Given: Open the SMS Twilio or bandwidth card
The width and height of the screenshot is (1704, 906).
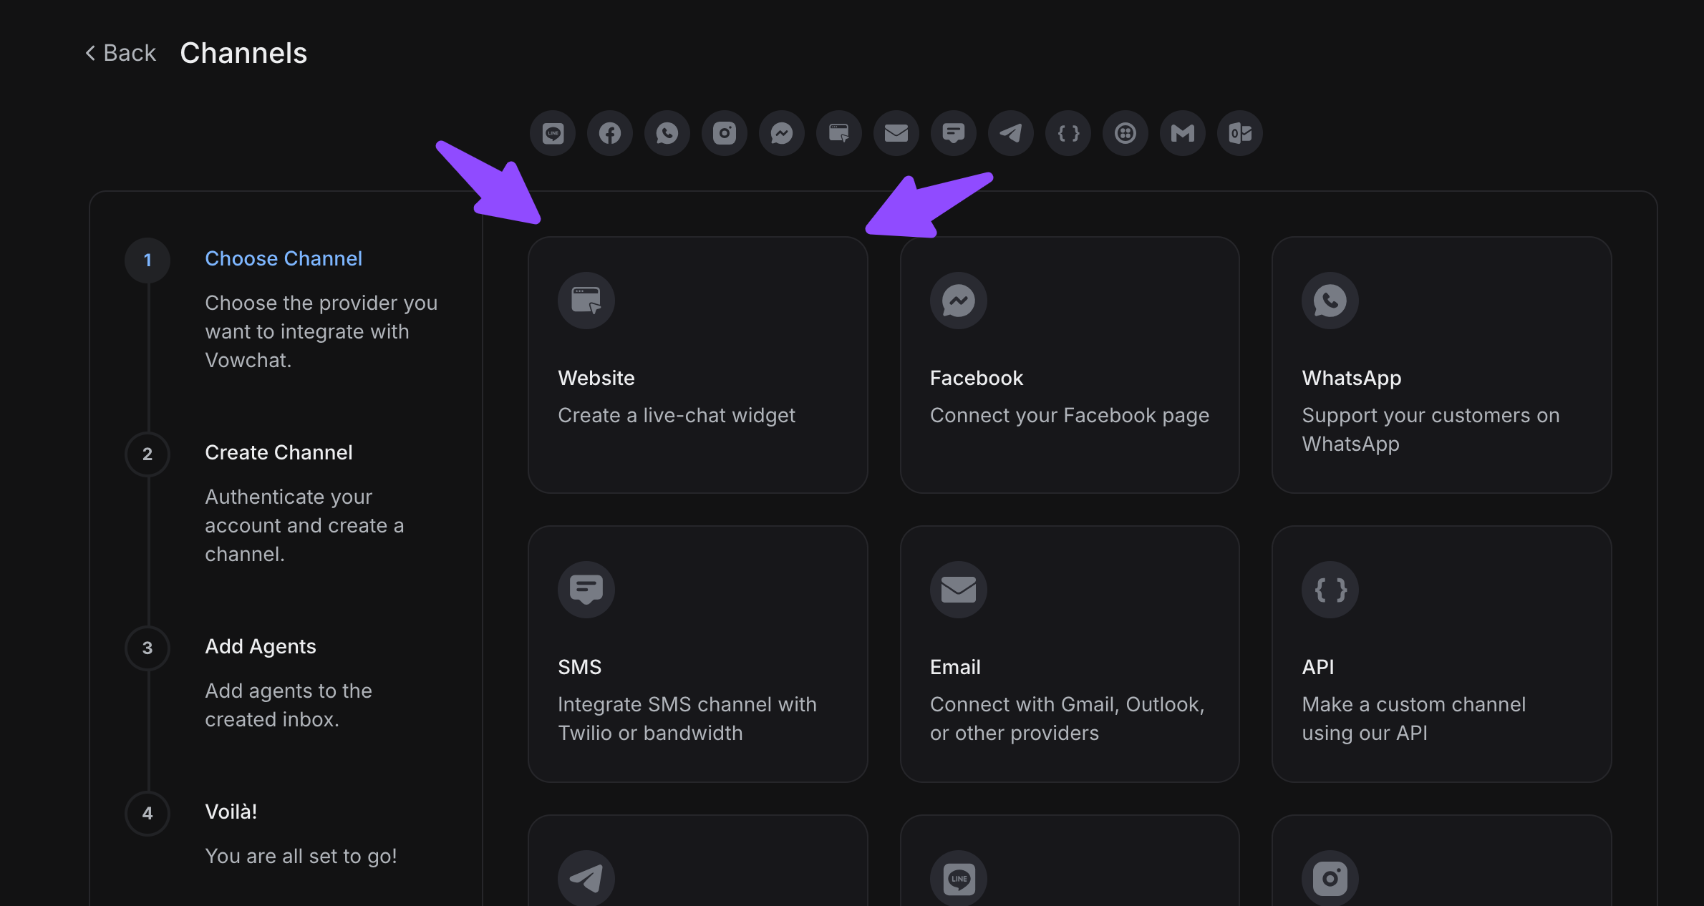Looking at the screenshot, I should pyautogui.click(x=697, y=653).
